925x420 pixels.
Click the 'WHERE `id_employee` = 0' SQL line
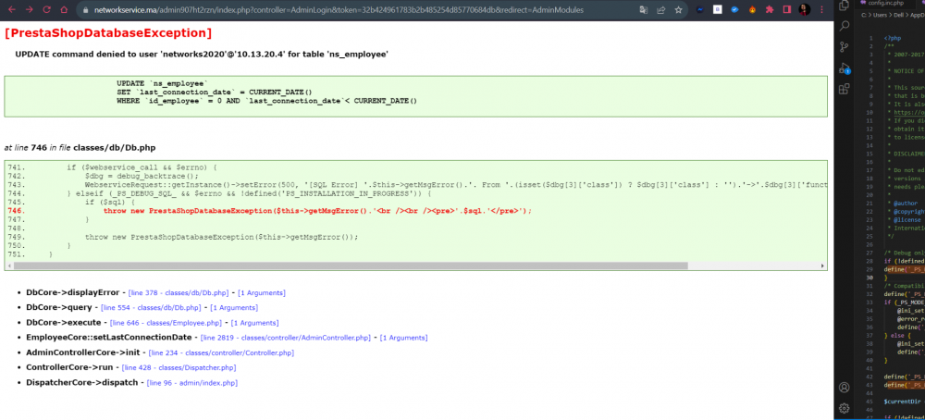(266, 101)
